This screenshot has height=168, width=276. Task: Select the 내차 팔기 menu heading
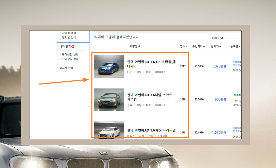point(65,47)
